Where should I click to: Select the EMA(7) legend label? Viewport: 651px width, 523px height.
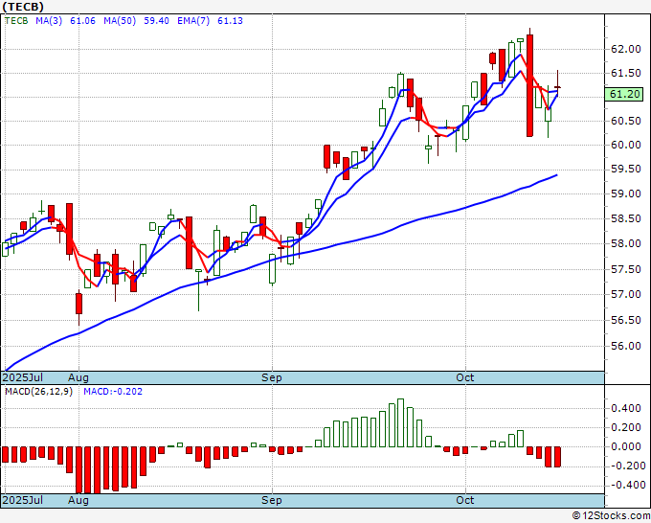coord(193,21)
